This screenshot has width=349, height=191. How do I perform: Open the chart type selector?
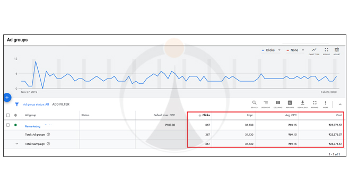click(314, 51)
